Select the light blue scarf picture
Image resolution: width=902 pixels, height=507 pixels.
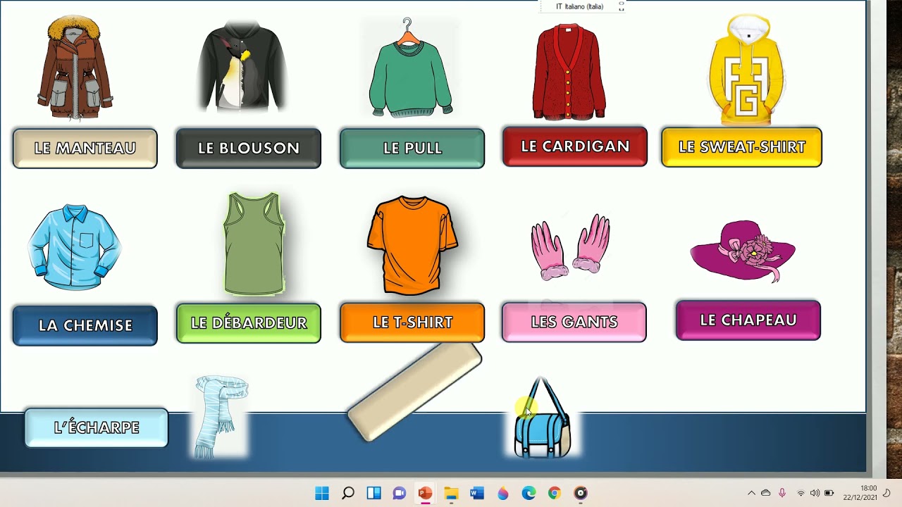[x=221, y=417]
